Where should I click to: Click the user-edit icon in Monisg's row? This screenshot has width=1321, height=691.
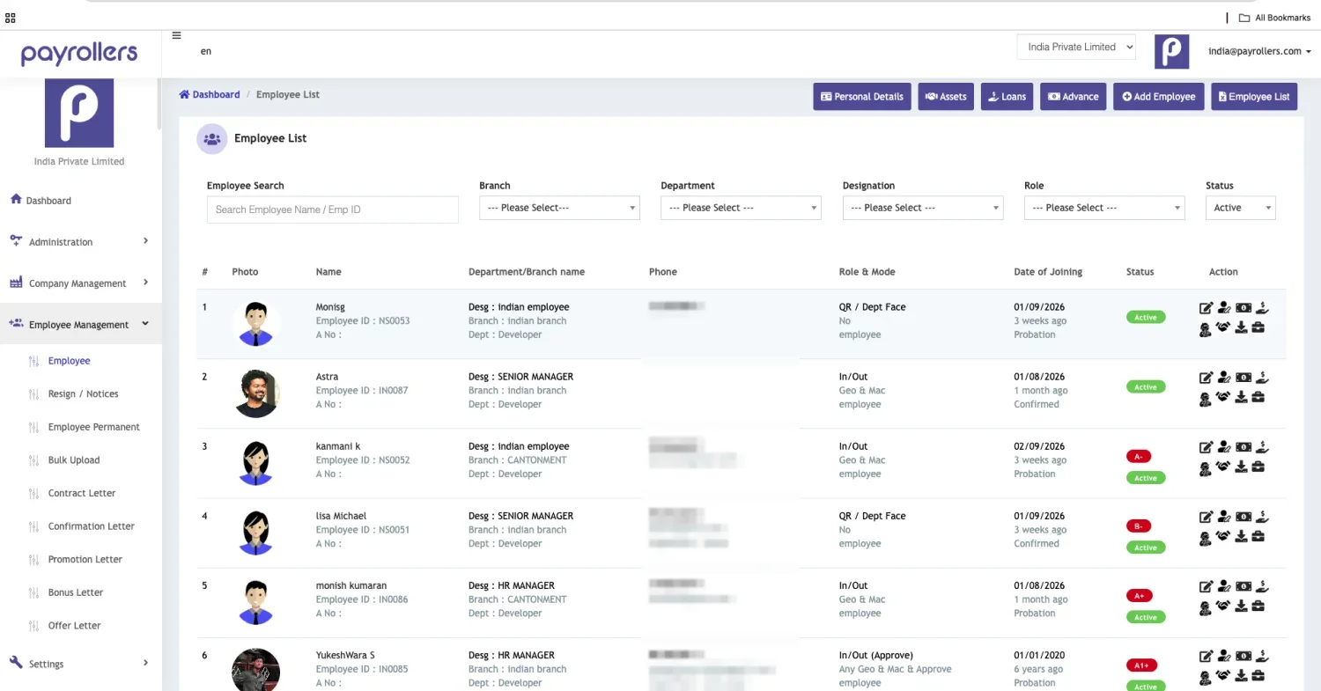[1224, 308]
